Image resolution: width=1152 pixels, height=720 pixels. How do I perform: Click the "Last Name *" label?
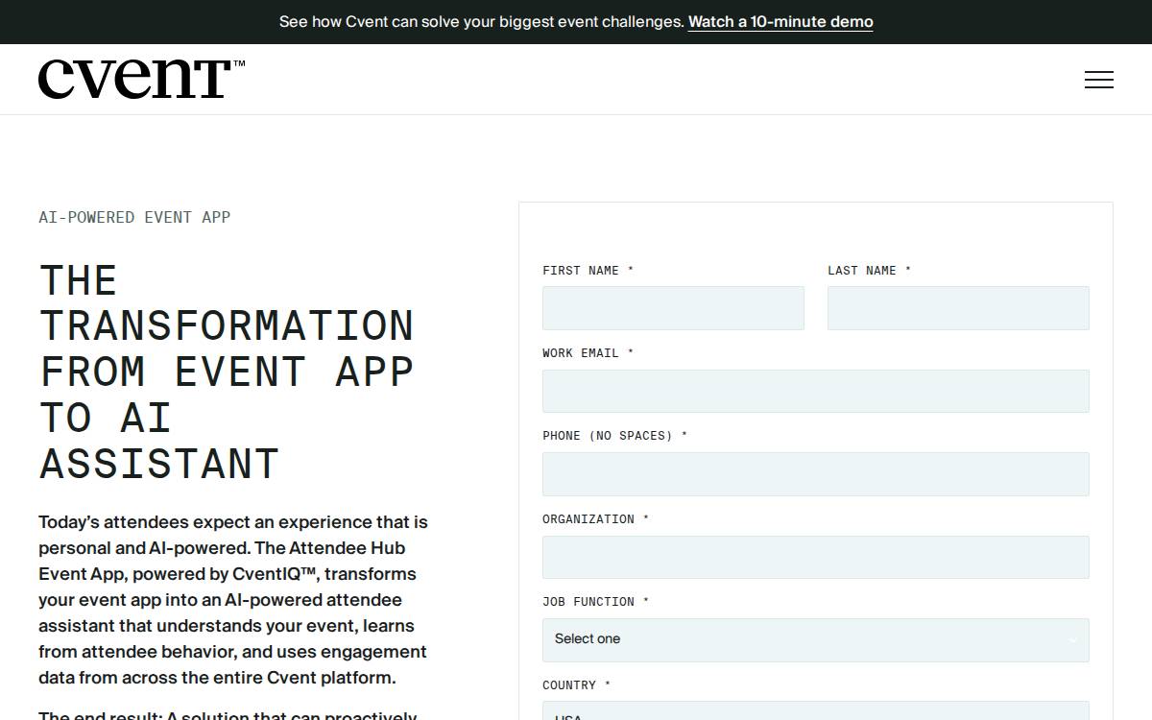pos(870,271)
